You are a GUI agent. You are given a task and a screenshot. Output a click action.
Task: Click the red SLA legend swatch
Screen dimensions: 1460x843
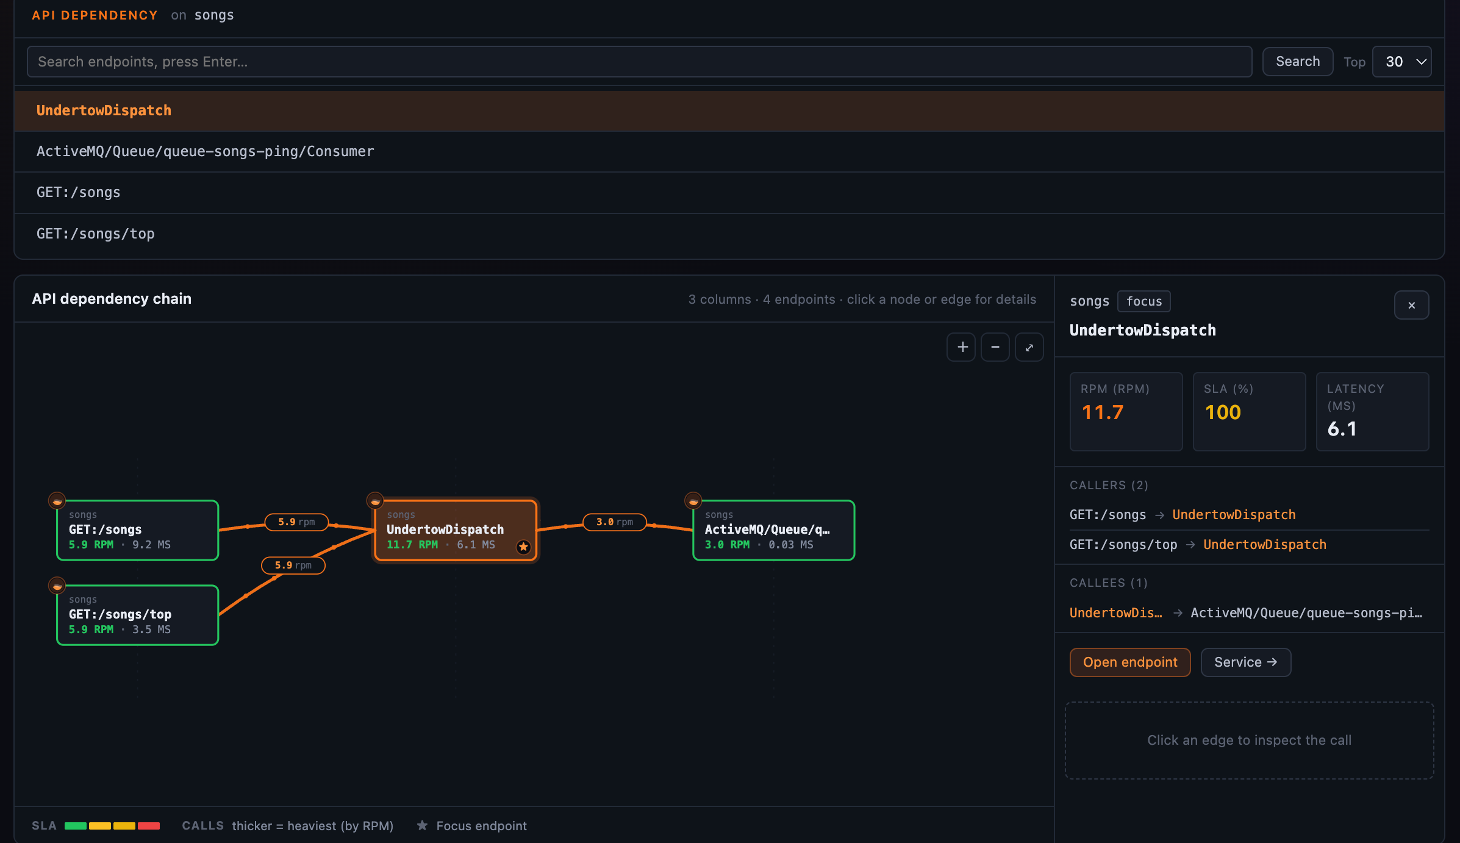(x=149, y=826)
